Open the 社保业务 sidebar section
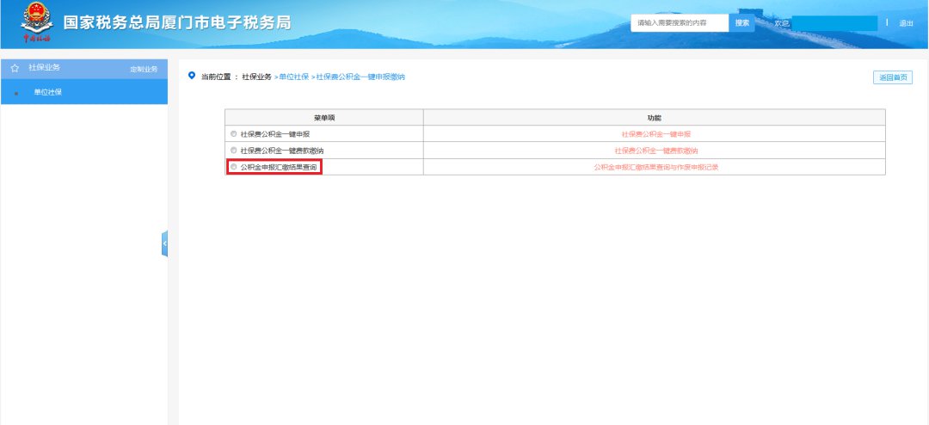This screenshot has height=425, width=929. pyautogui.click(x=45, y=68)
